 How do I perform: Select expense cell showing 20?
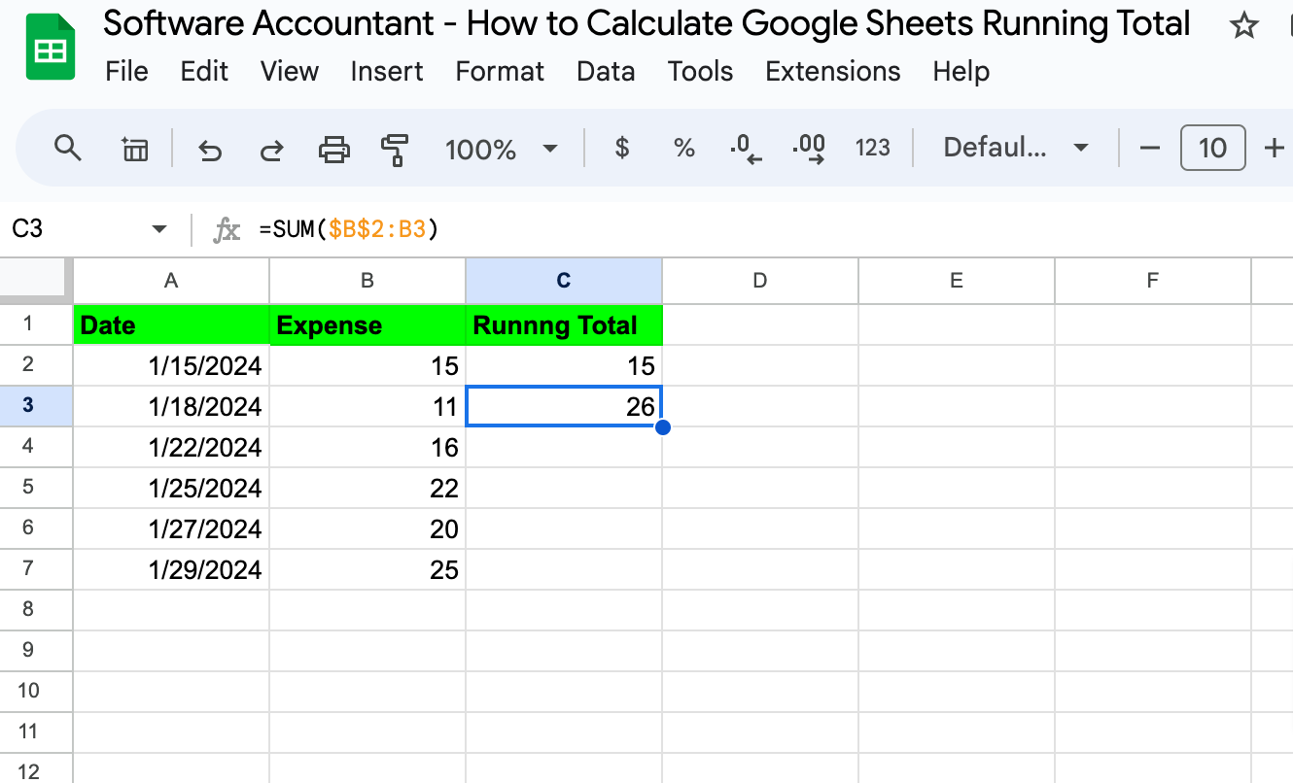pyautogui.click(x=367, y=528)
